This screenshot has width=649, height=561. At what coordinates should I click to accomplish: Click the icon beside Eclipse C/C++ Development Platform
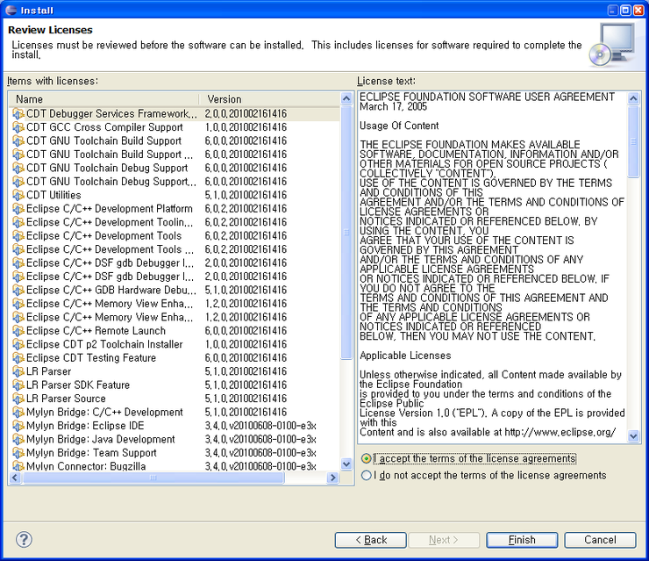pyautogui.click(x=18, y=209)
